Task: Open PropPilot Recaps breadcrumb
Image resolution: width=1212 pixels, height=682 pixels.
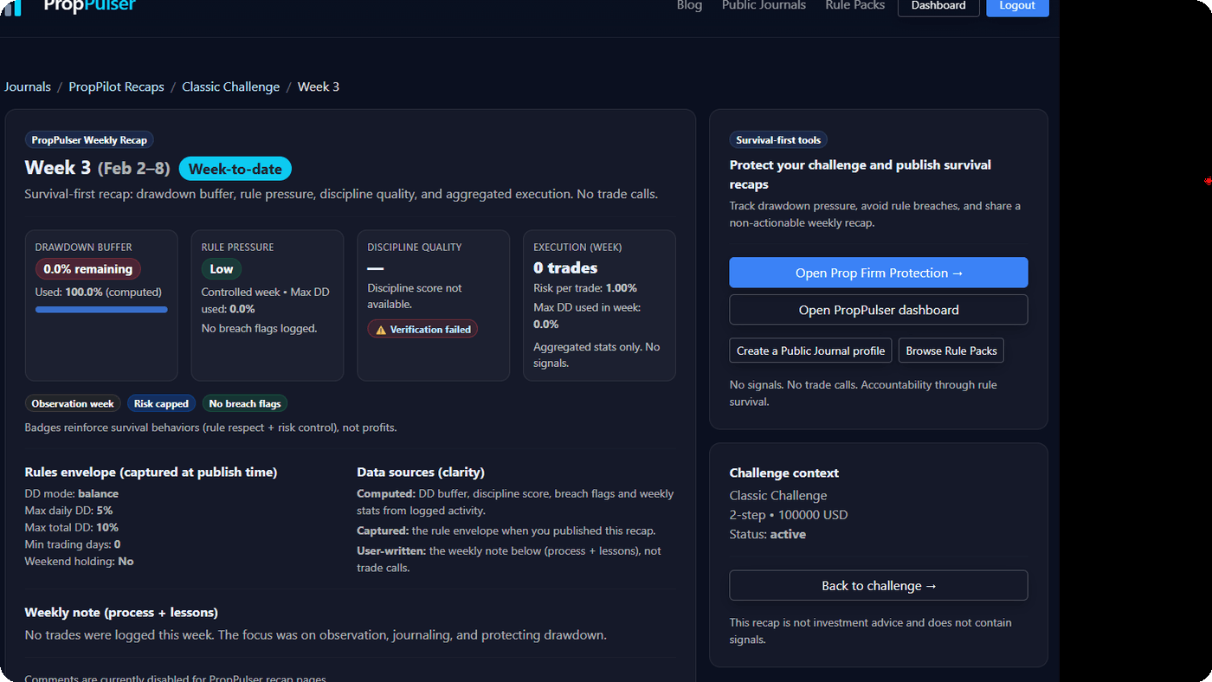Action: click(x=117, y=87)
